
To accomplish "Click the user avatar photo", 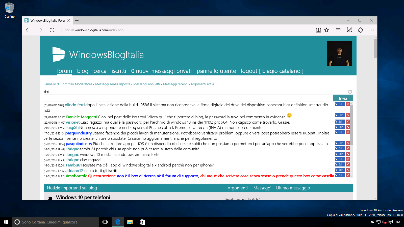I will click(339, 53).
